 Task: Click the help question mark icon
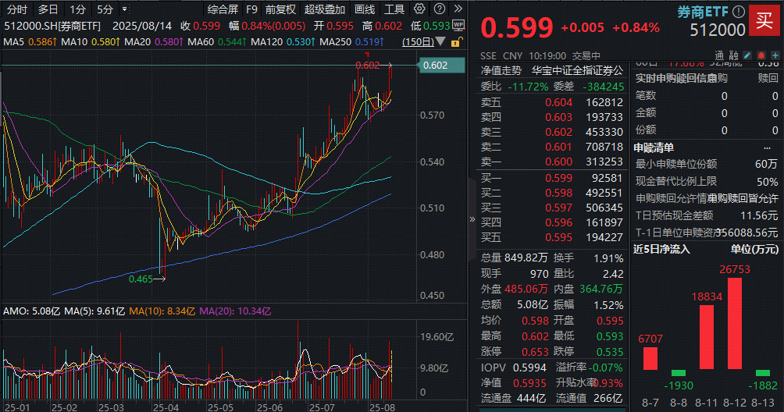pos(438,9)
